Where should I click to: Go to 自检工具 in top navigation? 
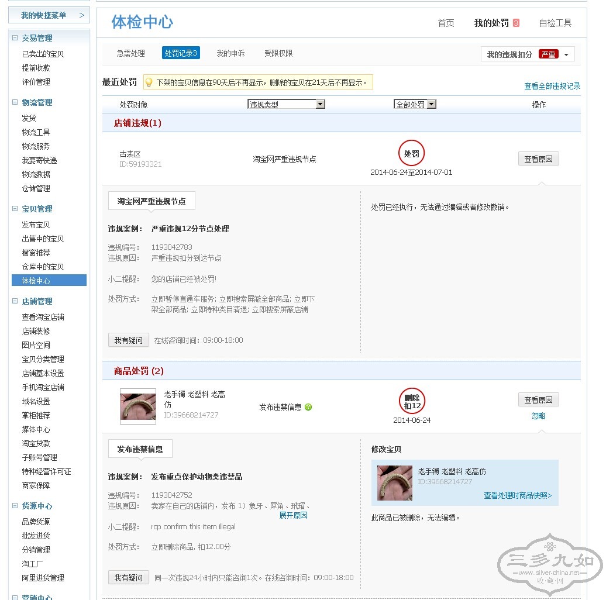(x=555, y=23)
